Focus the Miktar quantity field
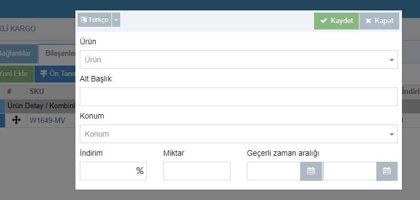The image size is (420, 200). [197, 171]
